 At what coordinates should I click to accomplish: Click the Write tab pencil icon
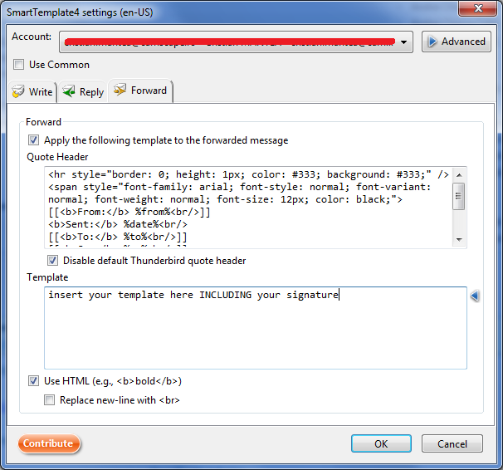(18, 92)
